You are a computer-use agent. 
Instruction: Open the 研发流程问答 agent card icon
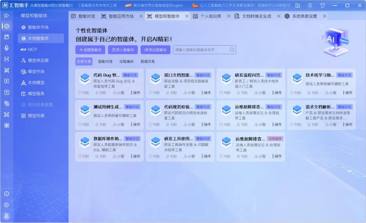226,79
